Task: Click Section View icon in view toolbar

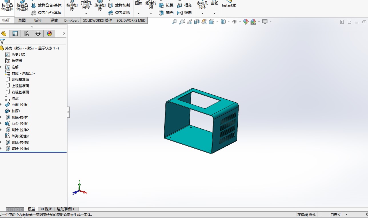Action: pyautogui.click(x=197, y=22)
